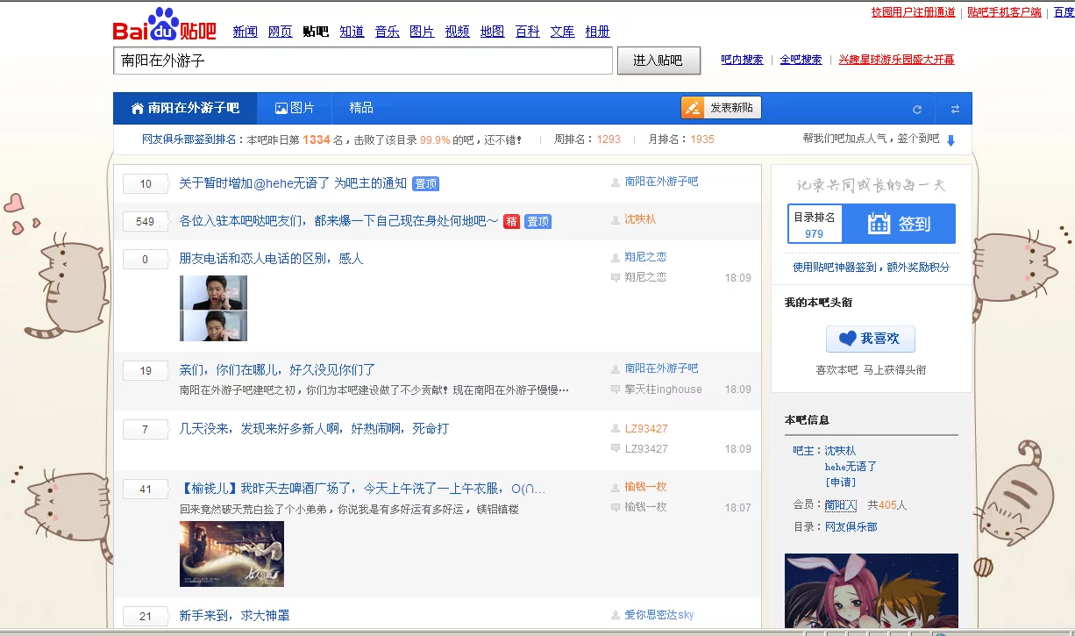This screenshot has height=636, width=1075.
Task: Click the 置顶 badge on the hehe无语了 post
Action: click(425, 183)
